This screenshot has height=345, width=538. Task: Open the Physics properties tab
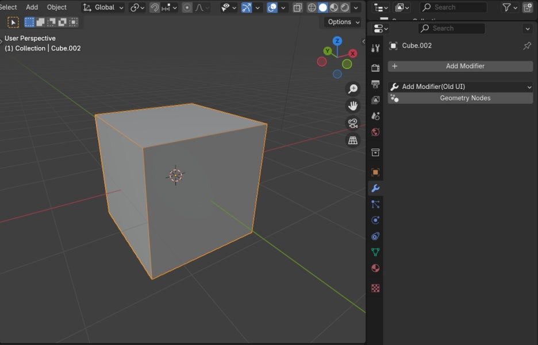pos(375,220)
